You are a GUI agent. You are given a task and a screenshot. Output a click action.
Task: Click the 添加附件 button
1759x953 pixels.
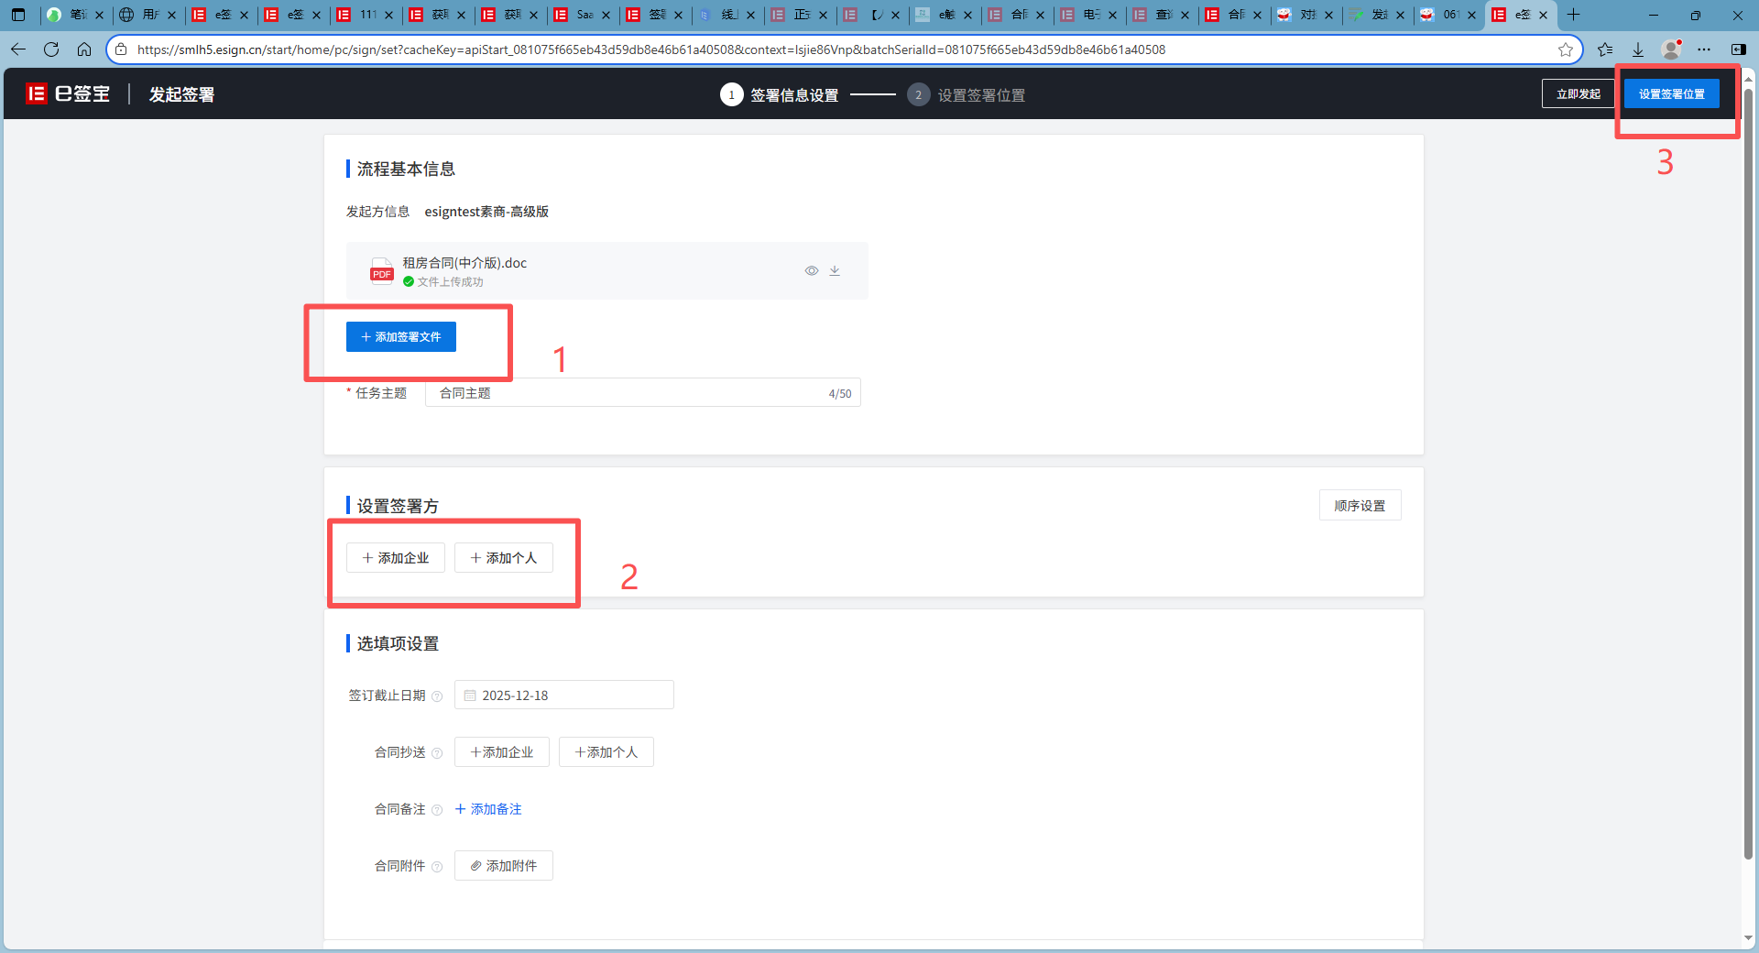pos(504,865)
